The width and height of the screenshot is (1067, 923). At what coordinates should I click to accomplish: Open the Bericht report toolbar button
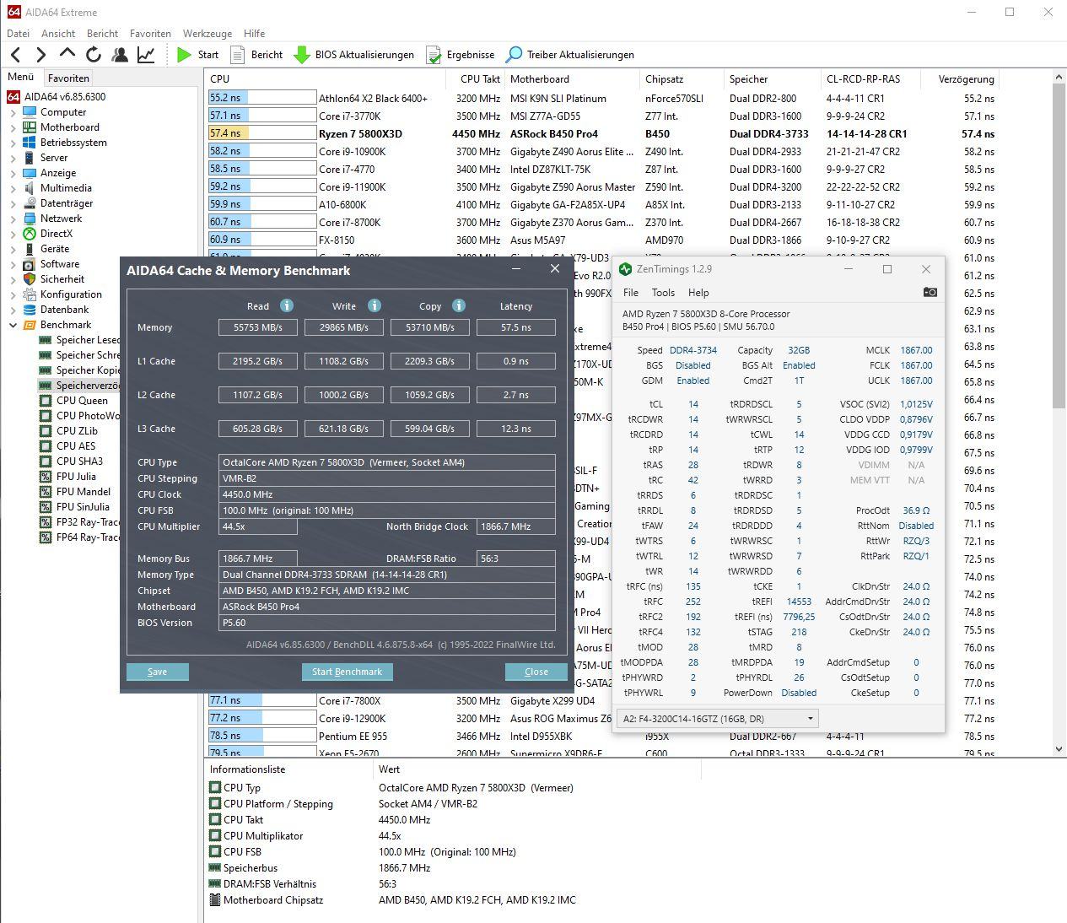click(256, 55)
